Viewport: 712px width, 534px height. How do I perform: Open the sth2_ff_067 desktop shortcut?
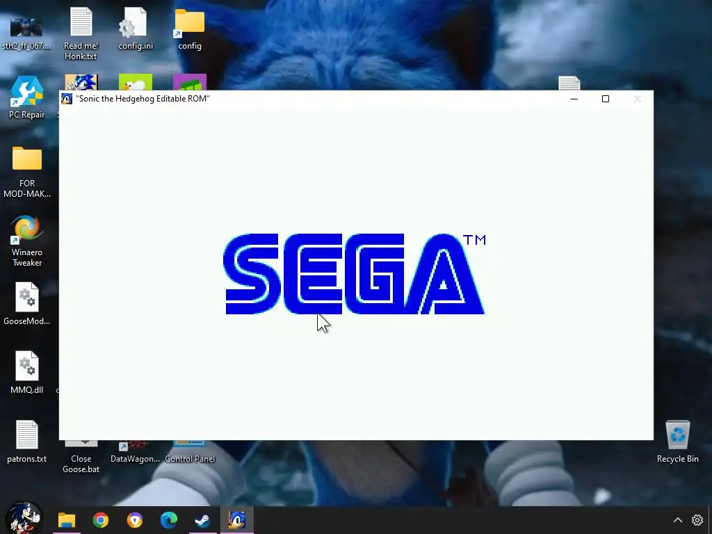tap(26, 32)
